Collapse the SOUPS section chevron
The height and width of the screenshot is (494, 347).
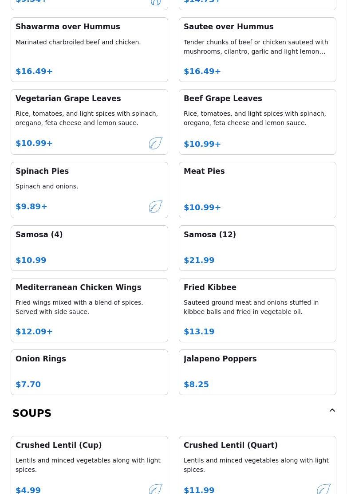click(x=332, y=411)
